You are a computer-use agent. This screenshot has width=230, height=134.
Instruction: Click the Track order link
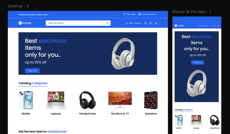(131, 14)
